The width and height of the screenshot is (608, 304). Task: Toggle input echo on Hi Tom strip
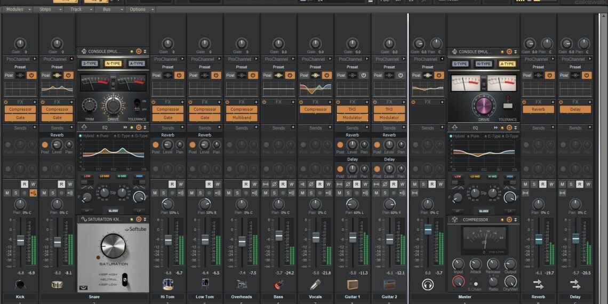click(180, 193)
